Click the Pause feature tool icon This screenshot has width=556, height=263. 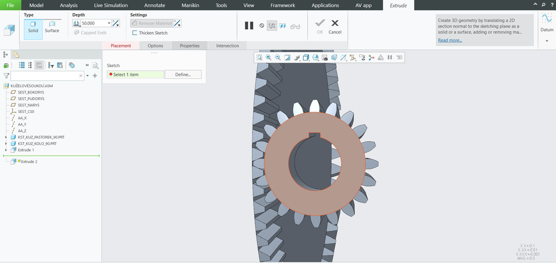click(x=249, y=26)
